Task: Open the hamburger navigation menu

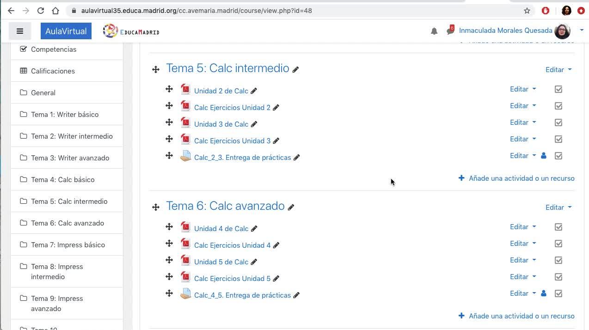Action: [19, 31]
